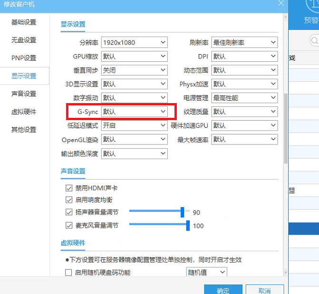Click the search magnifier icon
The image size is (319, 294).
point(314,40)
